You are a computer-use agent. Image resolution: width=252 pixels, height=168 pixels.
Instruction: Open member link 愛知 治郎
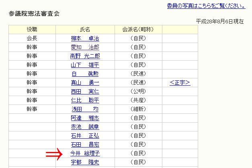coord(85,47)
